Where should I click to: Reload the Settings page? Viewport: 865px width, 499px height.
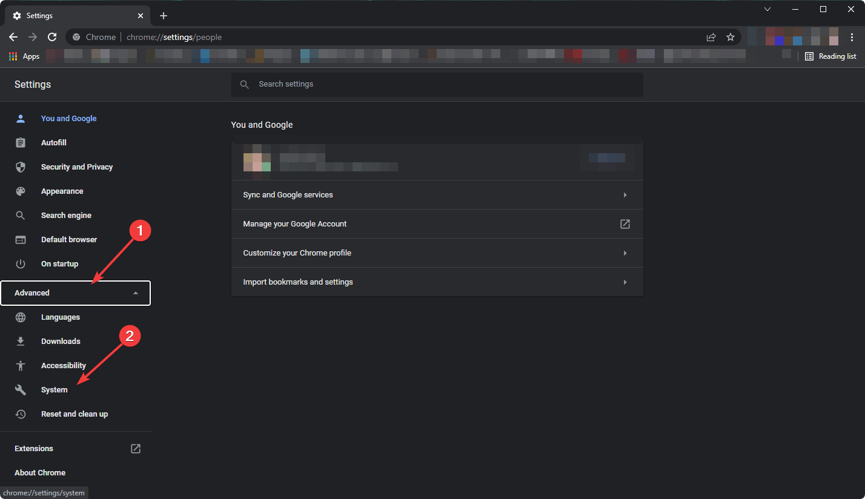(52, 37)
